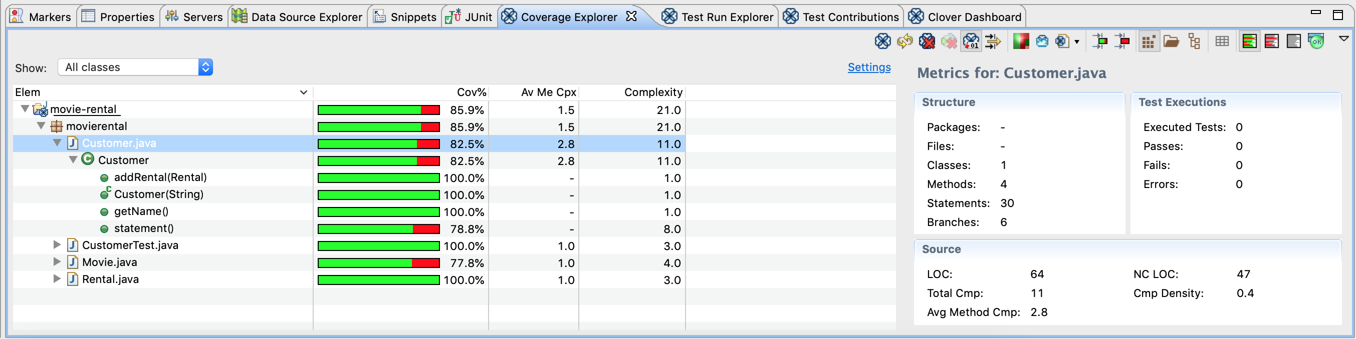Expand the Rental.java node
This screenshot has width=1356, height=339.
coord(58,278)
